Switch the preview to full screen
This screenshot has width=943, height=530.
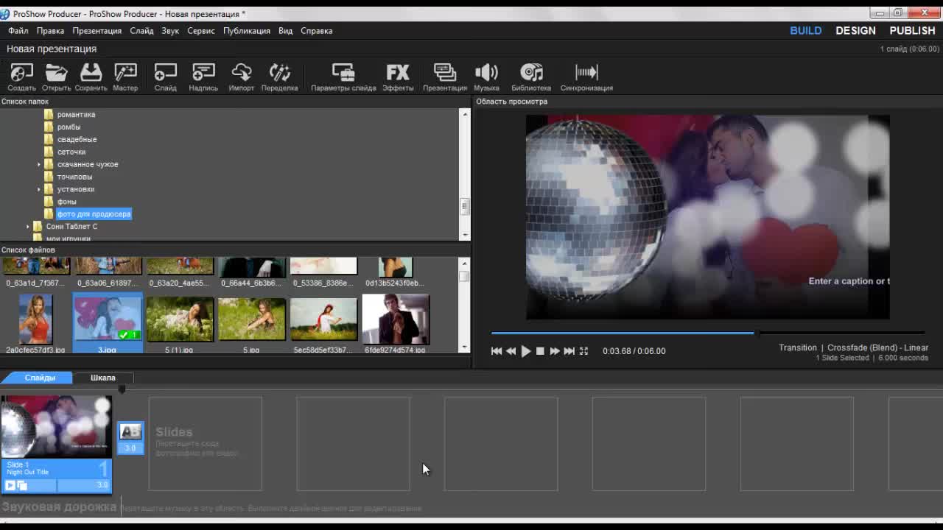(x=583, y=351)
